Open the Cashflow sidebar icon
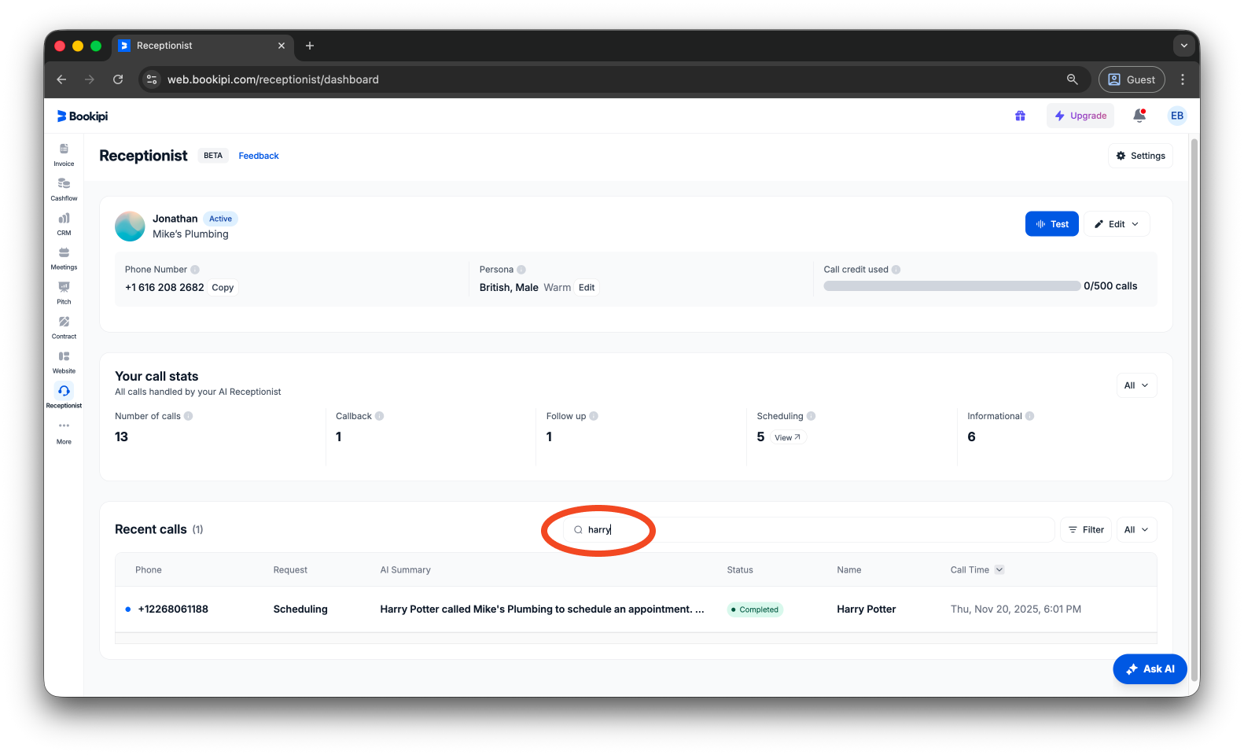This screenshot has width=1244, height=755. [x=64, y=189]
